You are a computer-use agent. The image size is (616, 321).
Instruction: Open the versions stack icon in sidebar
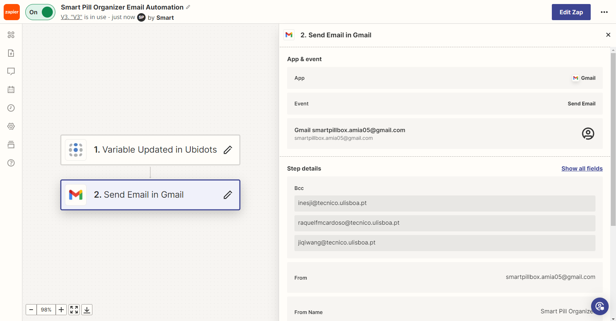(x=11, y=145)
